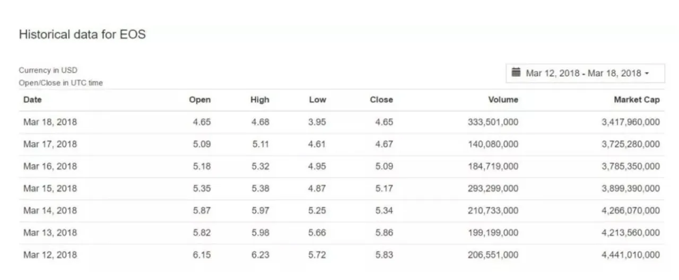Select the Mar 18, 2018 date cell
This screenshot has height=280, width=679.
coord(50,122)
